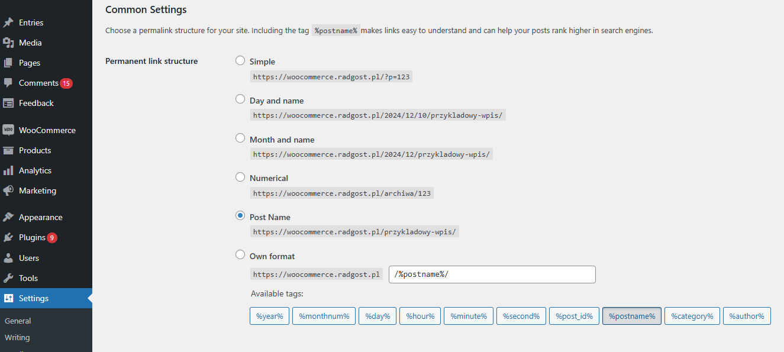
Task: Click the %author% tag button
Action: tap(747, 317)
